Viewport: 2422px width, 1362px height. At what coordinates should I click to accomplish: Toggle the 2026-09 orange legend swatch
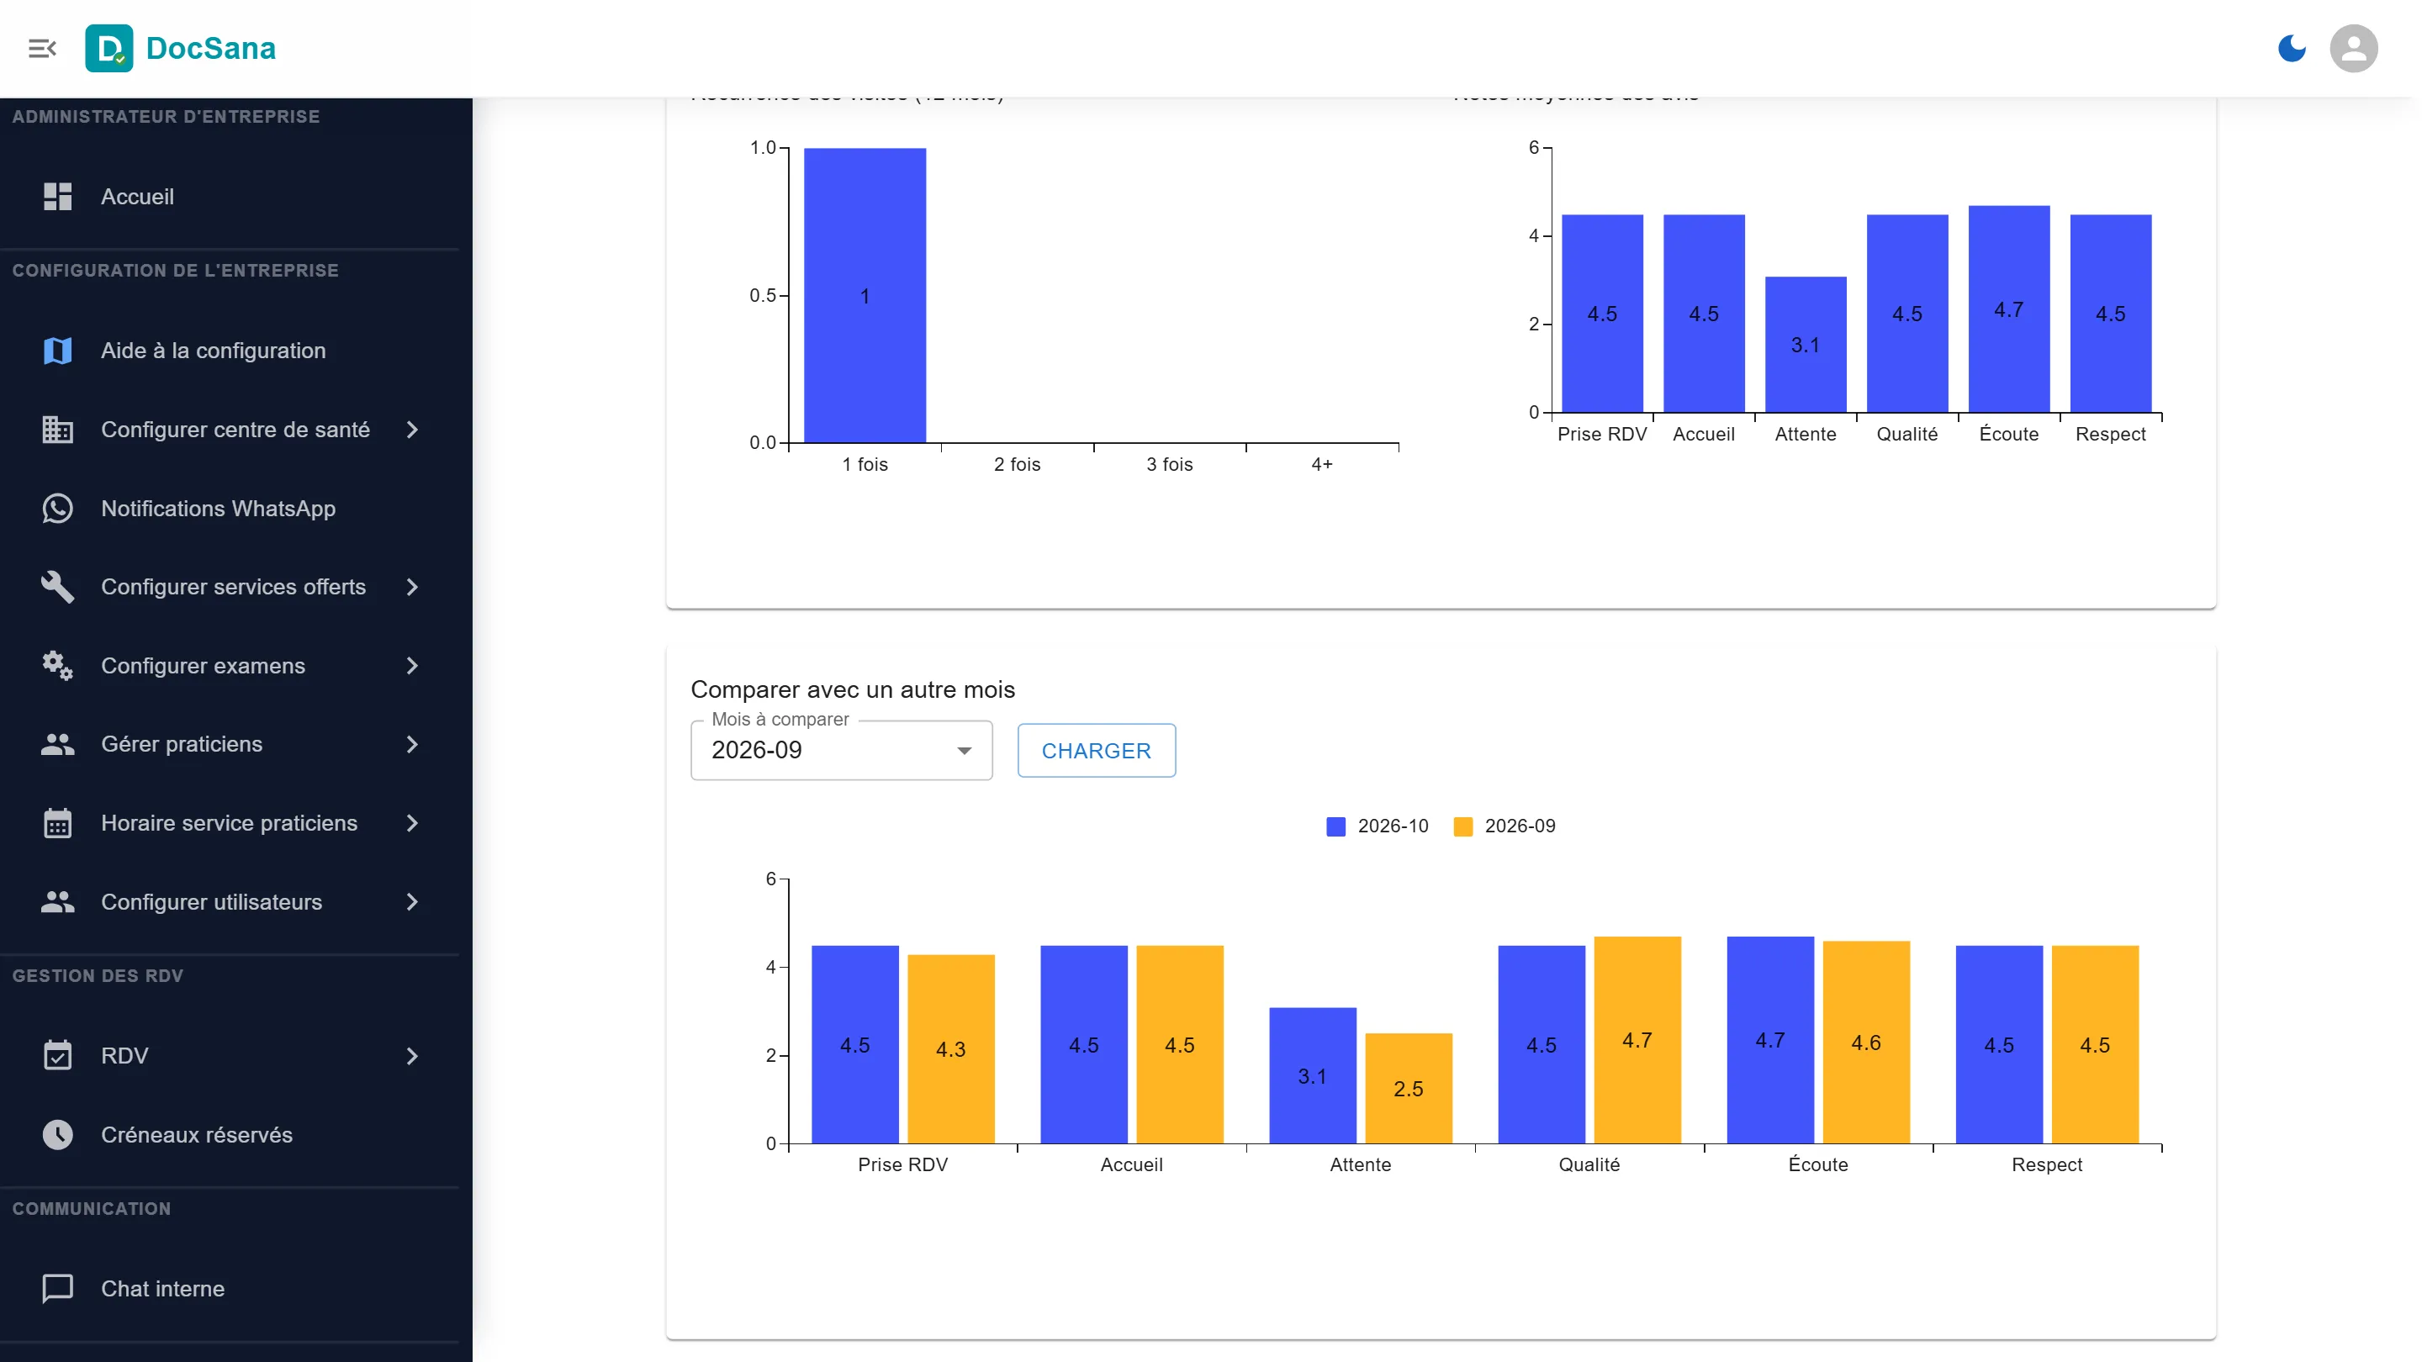tap(1462, 826)
